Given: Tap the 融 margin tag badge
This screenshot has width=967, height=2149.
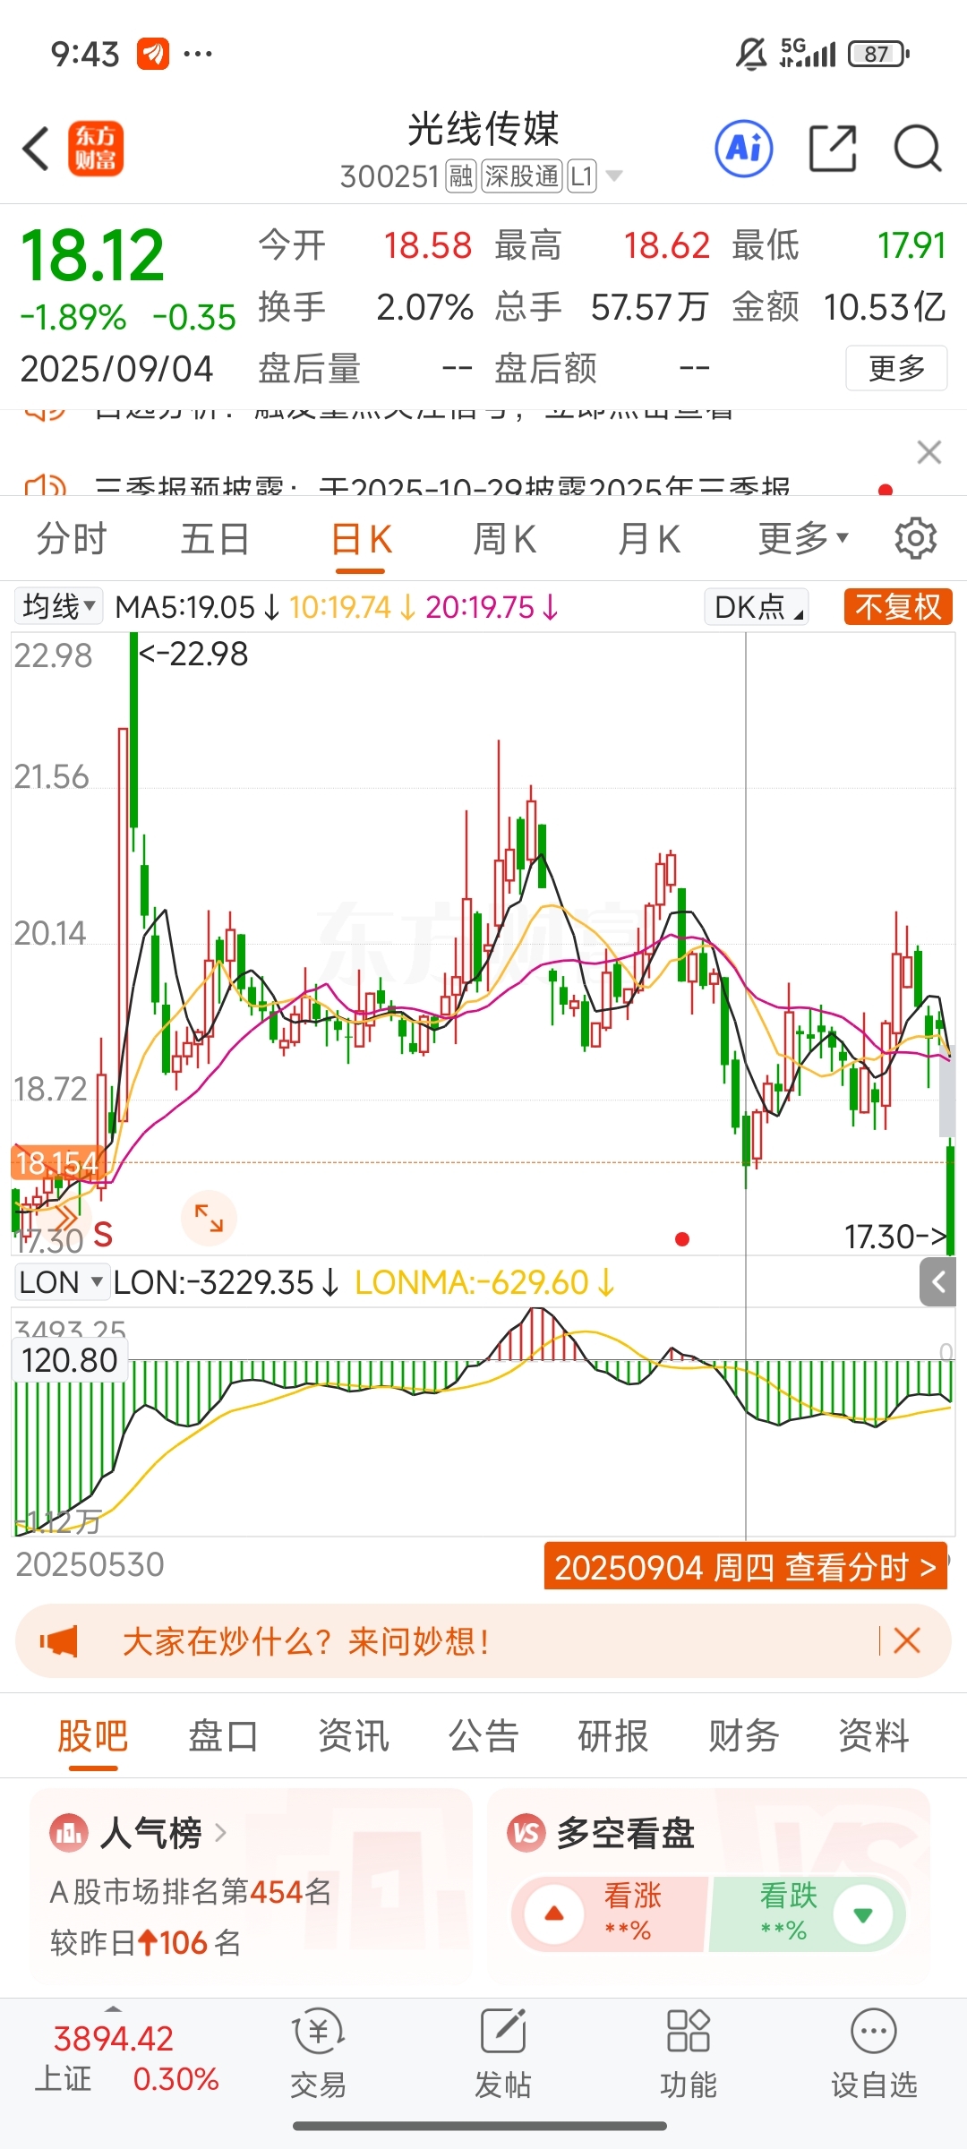Looking at the screenshot, I should (x=461, y=176).
